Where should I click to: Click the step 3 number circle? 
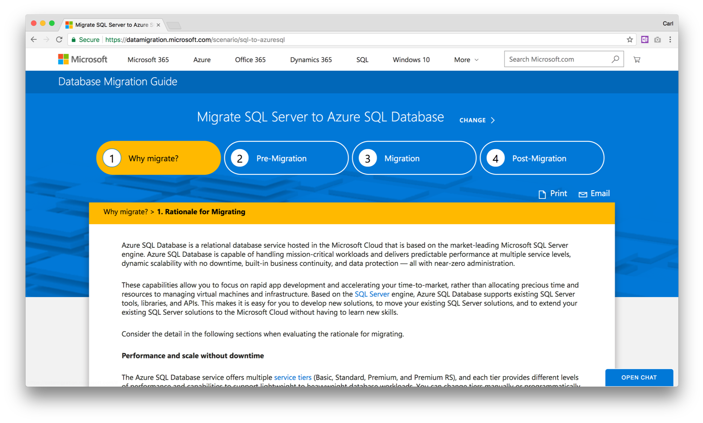[x=367, y=158]
